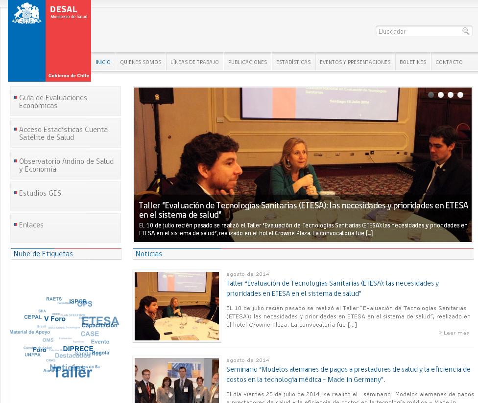478x403 pixels.
Task: Open Observatorio Andino de Salud y Economía
Action: point(66,165)
